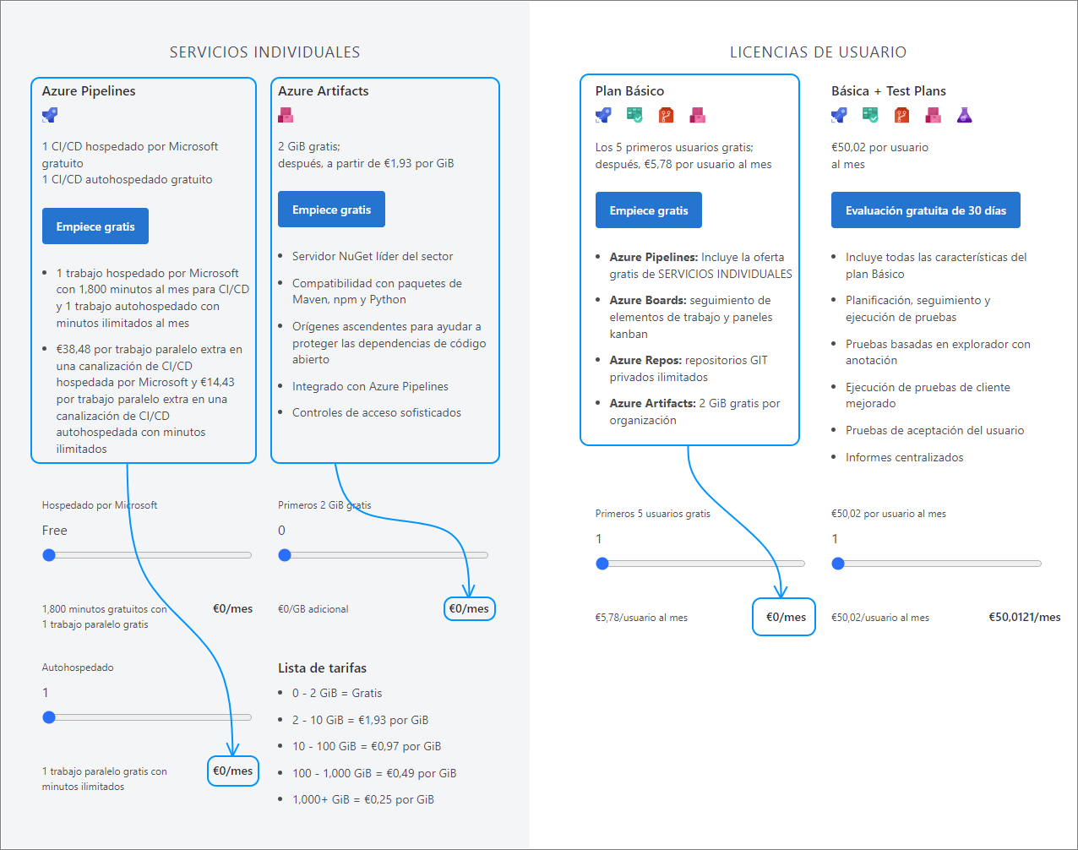The width and height of the screenshot is (1078, 850).
Task: Click 'Ejecución de pruebas de cliente mejorado'
Action: (x=928, y=395)
